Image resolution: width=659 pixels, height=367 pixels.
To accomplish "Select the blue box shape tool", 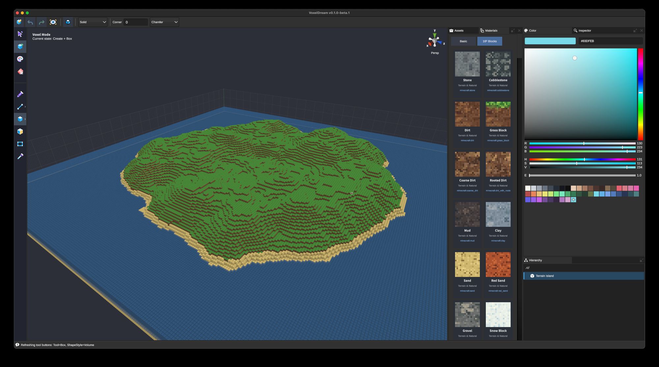I will (x=20, y=119).
